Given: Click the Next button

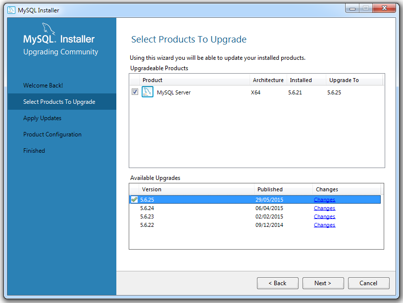Looking at the screenshot, I should pyautogui.click(x=323, y=283).
